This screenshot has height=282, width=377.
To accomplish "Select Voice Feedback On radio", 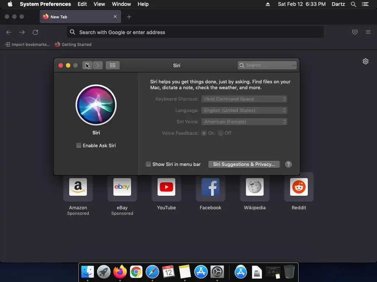I will tap(204, 133).
